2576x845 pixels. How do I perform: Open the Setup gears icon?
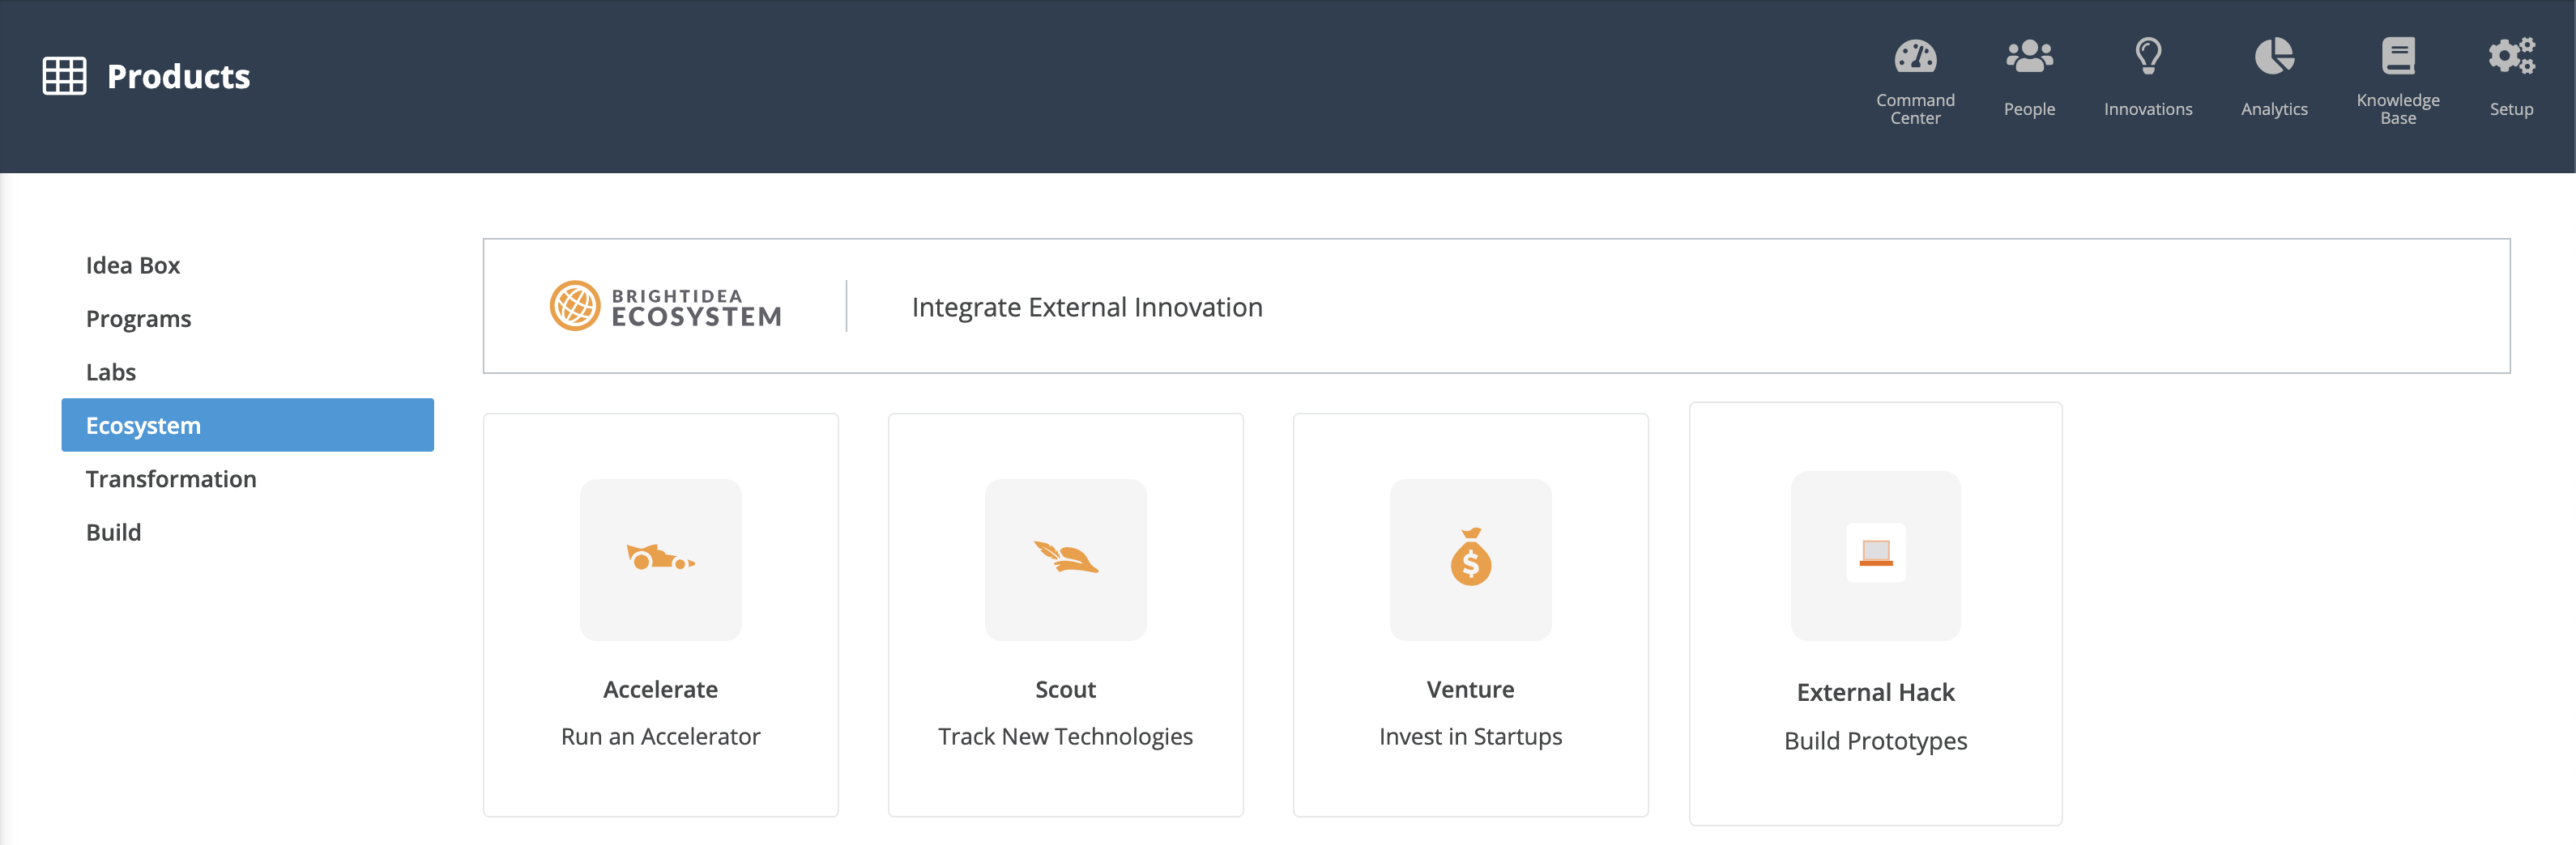(x=2511, y=56)
